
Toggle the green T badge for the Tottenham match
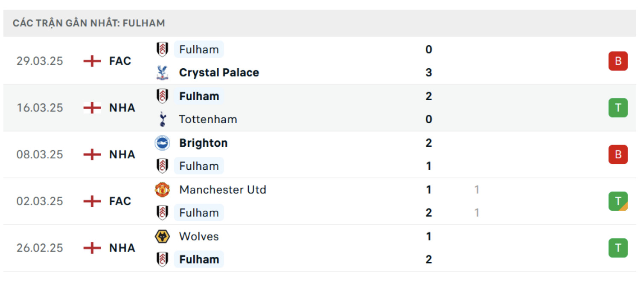[x=618, y=107]
